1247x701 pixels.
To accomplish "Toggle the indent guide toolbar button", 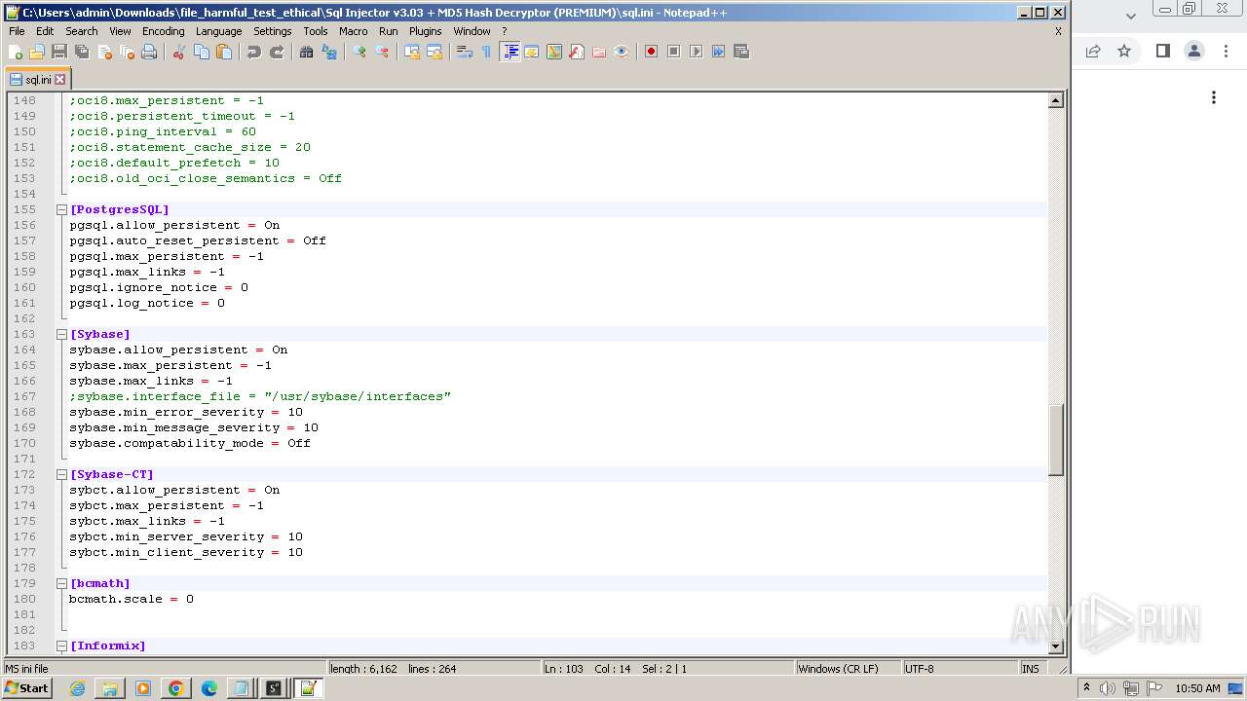I will point(510,52).
